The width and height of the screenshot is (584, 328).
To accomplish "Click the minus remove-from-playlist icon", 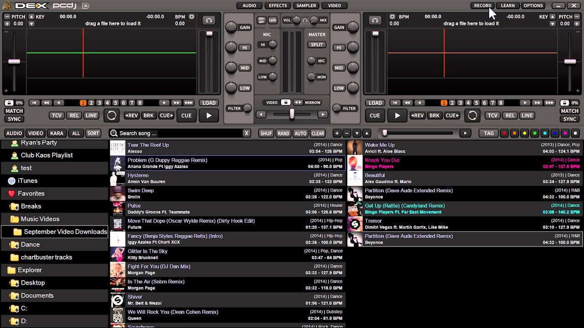I will 347,133.
